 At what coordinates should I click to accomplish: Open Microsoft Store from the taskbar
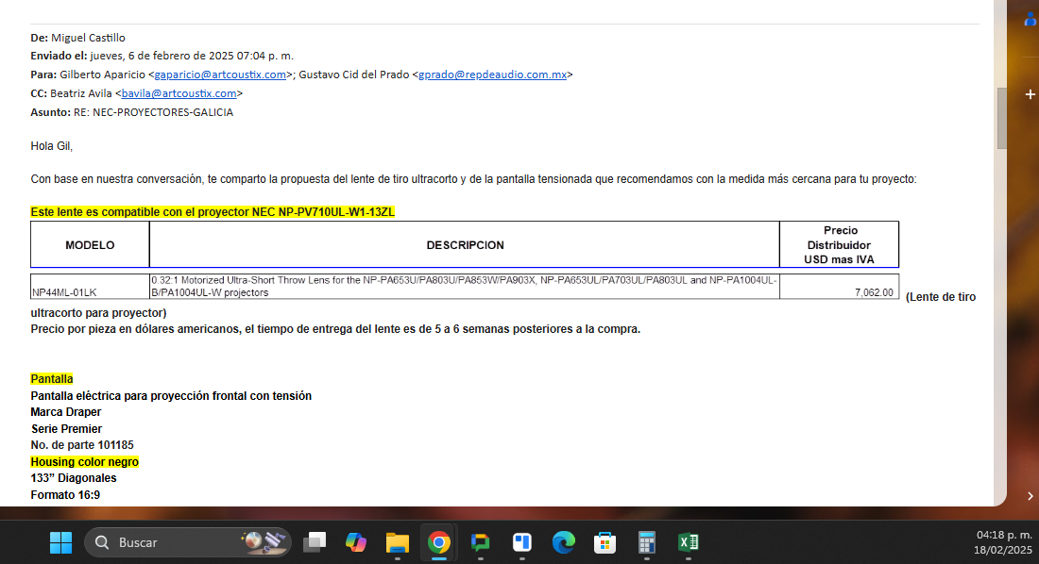605,543
